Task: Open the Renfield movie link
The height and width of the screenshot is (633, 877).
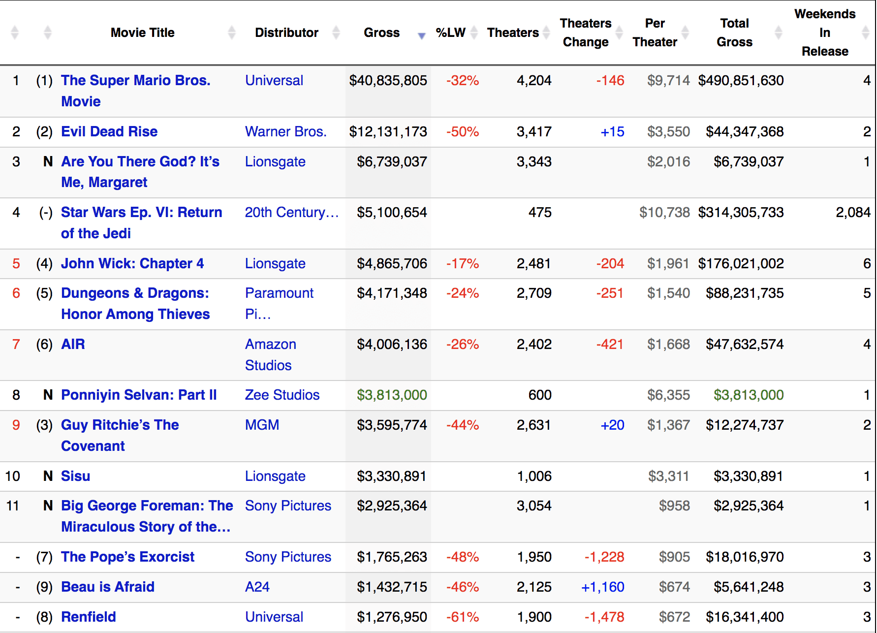Action: coord(89,617)
